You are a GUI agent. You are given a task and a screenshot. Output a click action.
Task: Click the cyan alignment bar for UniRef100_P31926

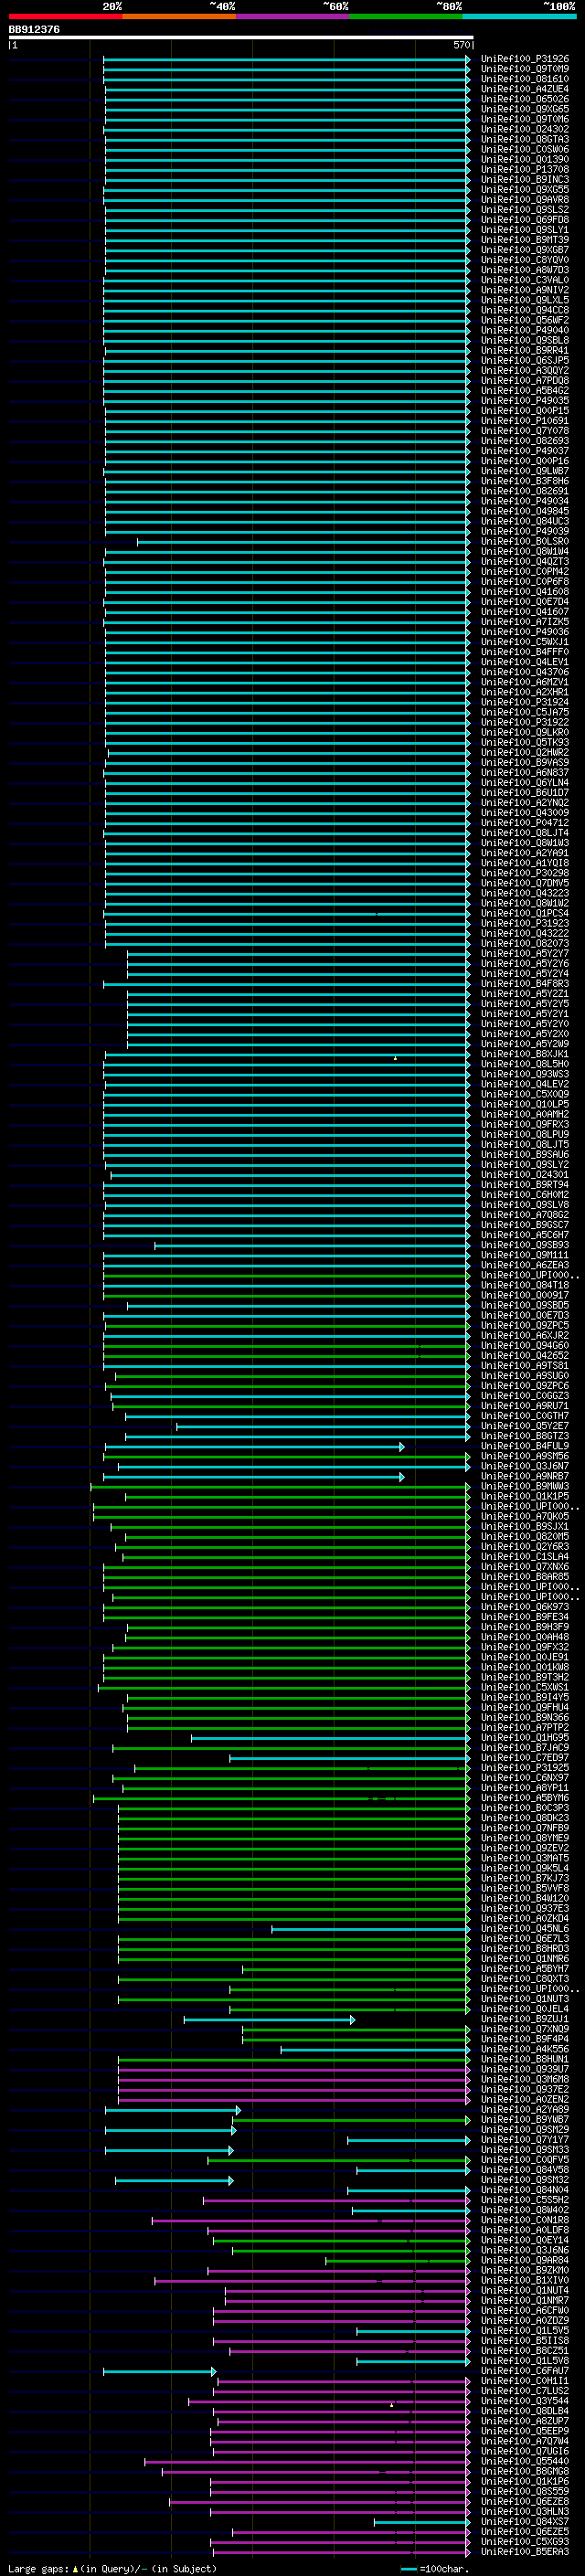[286, 59]
